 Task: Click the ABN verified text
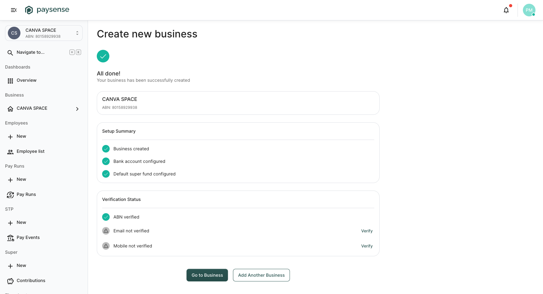point(126,217)
